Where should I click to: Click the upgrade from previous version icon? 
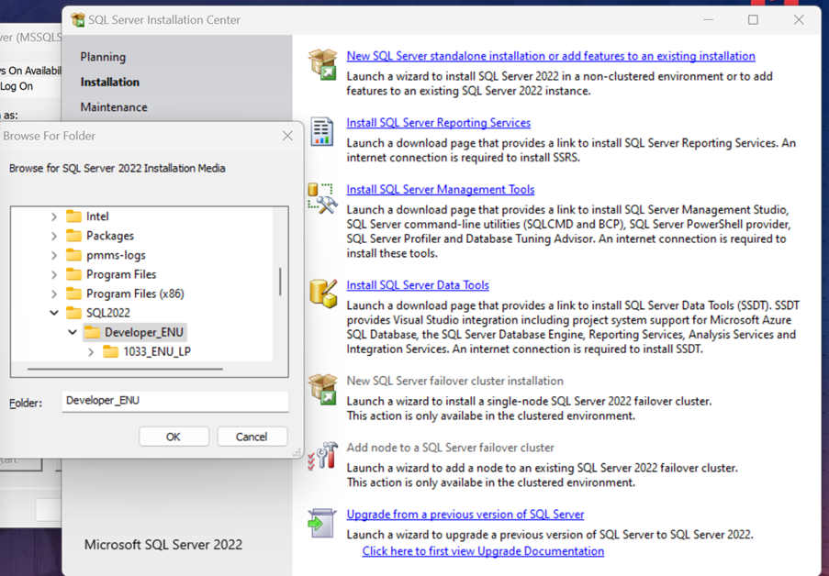coord(322,522)
